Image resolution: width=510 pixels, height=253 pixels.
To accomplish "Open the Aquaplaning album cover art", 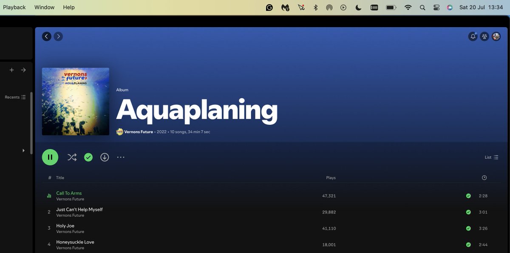I will click(x=76, y=101).
